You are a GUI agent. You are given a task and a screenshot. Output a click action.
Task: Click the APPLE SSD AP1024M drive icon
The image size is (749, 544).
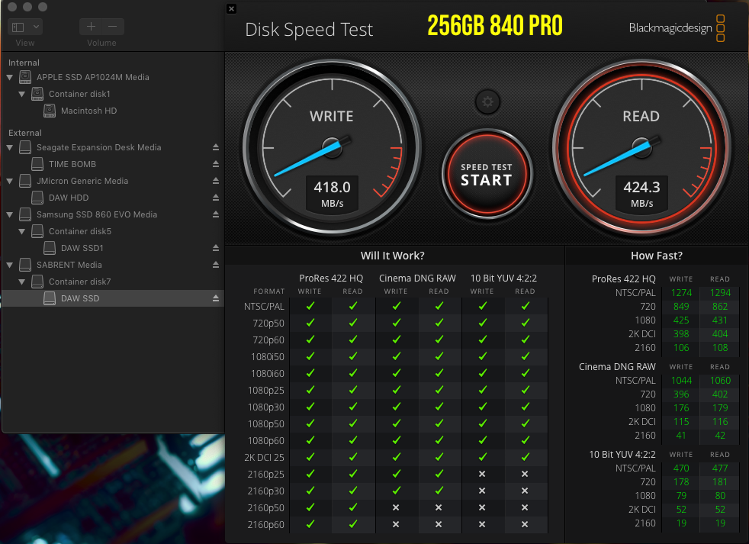pyautogui.click(x=25, y=77)
